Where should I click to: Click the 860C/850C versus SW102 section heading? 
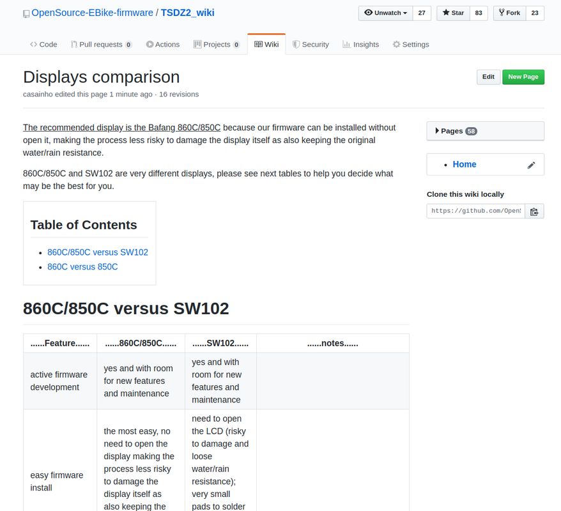pyautogui.click(x=126, y=309)
